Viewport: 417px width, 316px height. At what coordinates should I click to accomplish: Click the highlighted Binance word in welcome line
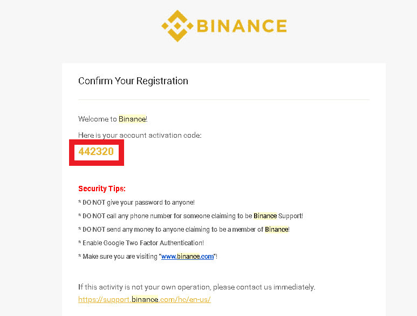click(132, 119)
